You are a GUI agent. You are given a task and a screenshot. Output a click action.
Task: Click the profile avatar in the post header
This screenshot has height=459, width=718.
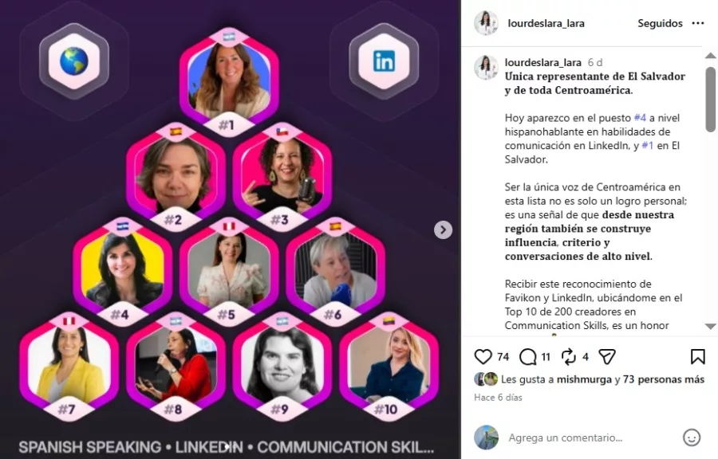[486, 23]
